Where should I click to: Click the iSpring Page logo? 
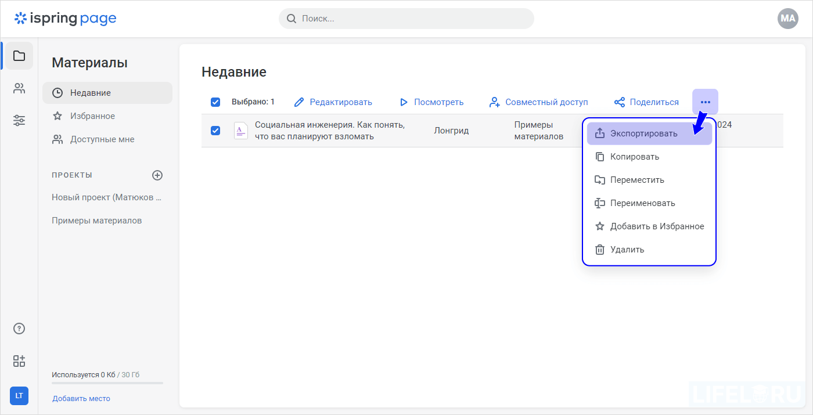pyautogui.click(x=65, y=18)
